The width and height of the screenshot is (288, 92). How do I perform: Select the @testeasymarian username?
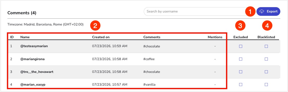pyautogui.click(x=34, y=46)
